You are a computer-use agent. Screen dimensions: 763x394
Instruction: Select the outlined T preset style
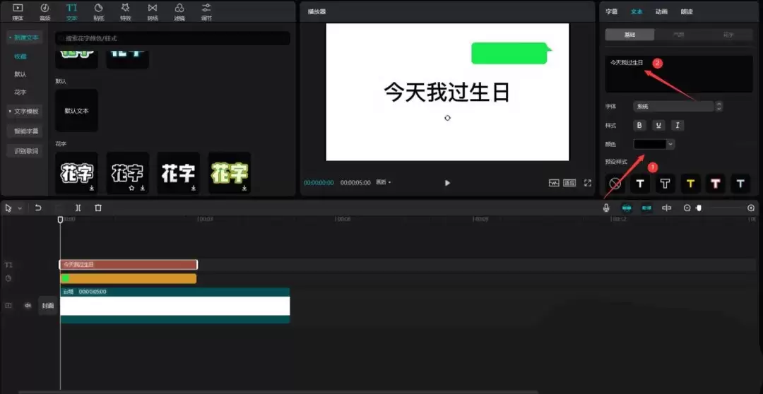[x=666, y=184]
